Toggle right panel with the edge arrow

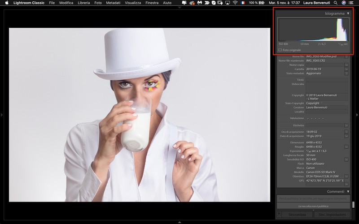tap(357, 115)
